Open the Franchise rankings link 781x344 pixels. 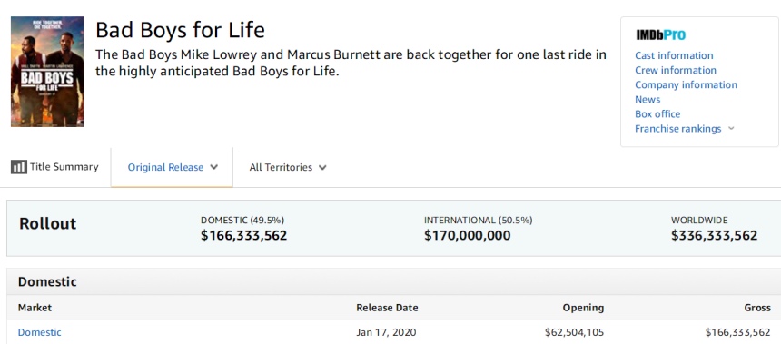[677, 129]
